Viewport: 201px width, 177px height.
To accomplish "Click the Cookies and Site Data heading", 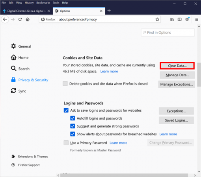I will click(82, 58).
